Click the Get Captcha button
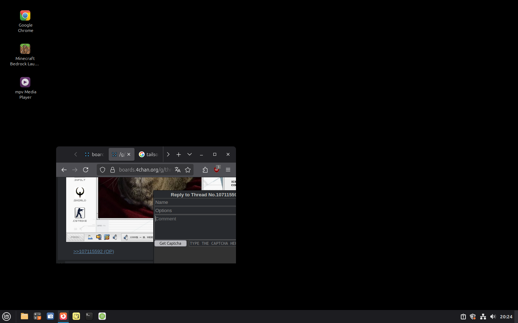Image resolution: width=518 pixels, height=323 pixels. click(x=171, y=243)
